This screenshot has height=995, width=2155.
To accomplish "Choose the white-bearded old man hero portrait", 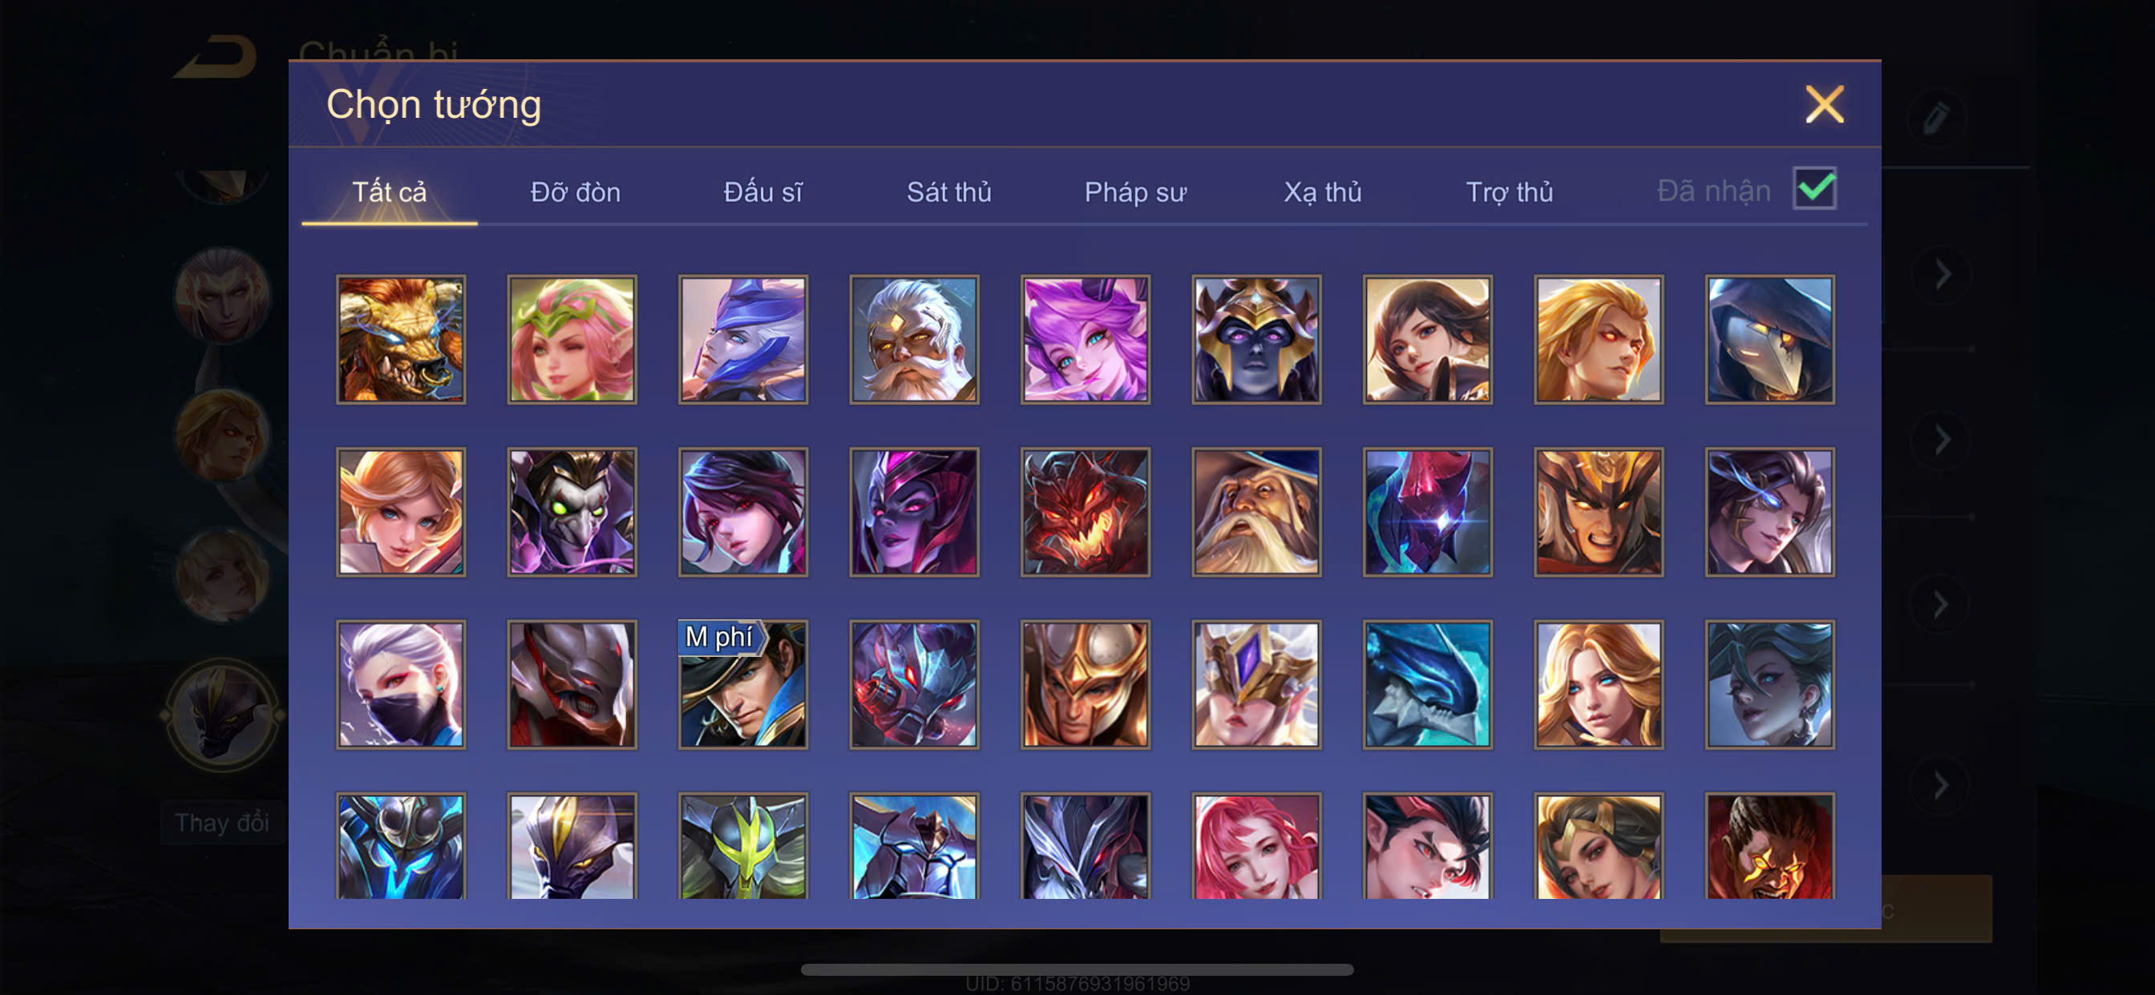I will pyautogui.click(x=915, y=340).
